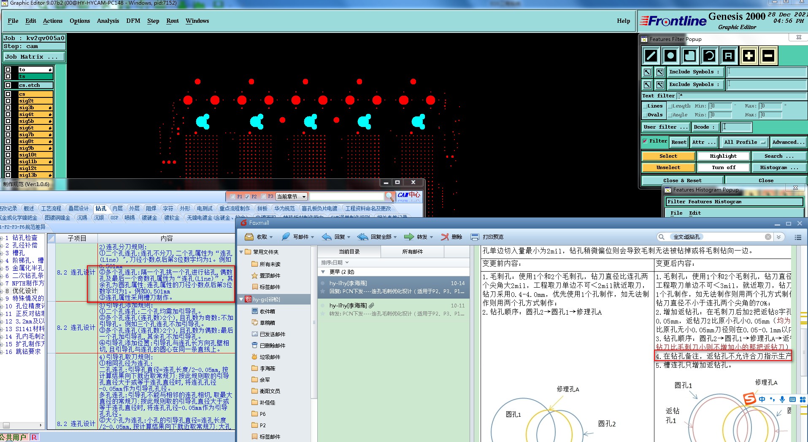This screenshot has height=442, width=808.
Task: Open the Analysis menu
Action: coord(108,21)
